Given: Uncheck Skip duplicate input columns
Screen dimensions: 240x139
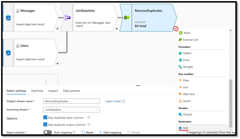Looking at the screenshot, I should tap(46, 117).
